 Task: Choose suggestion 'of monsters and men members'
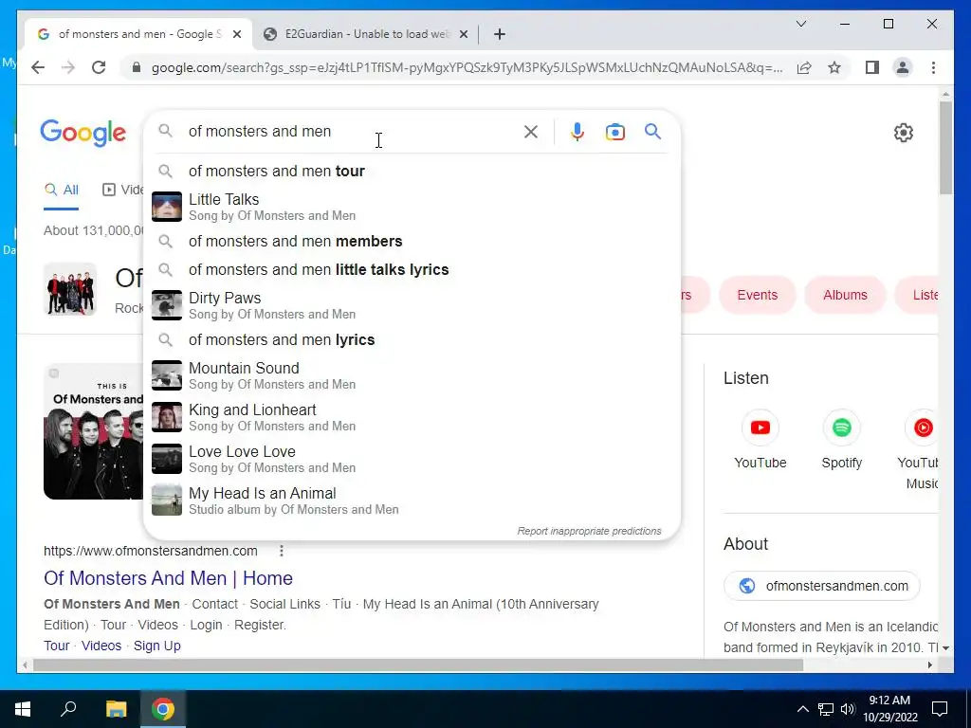pyautogui.click(x=412, y=241)
